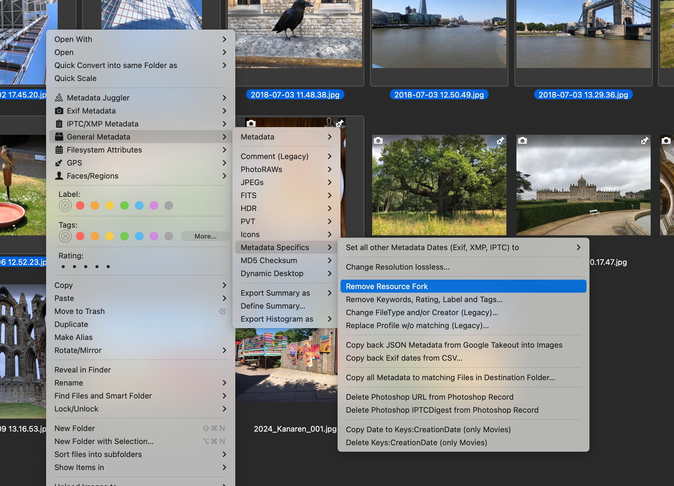Image resolution: width=674 pixels, height=486 pixels.
Task: Click the IPTC/XMP Metadata icon
Action: pos(59,124)
